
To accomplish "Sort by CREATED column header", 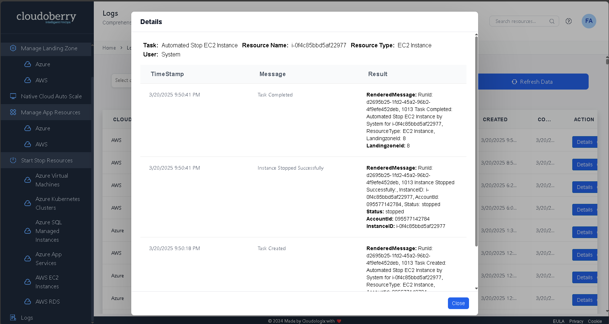I will click(495, 119).
